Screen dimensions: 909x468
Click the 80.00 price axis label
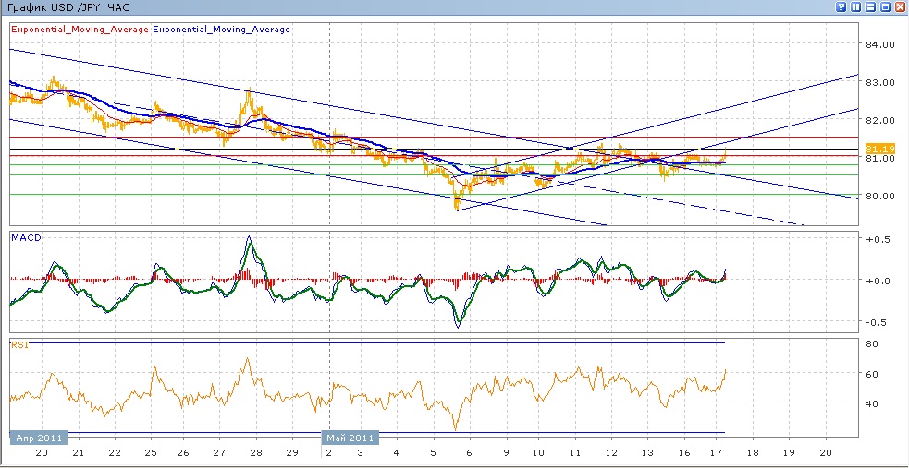[878, 196]
